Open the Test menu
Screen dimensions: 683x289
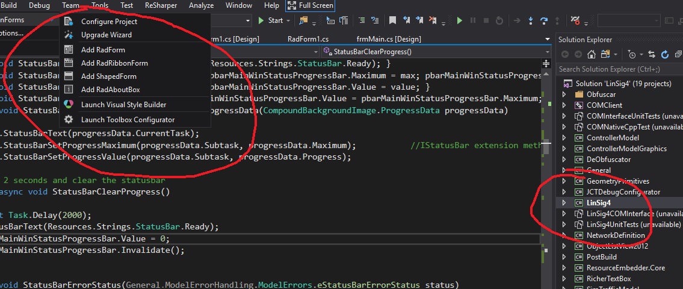point(127,5)
